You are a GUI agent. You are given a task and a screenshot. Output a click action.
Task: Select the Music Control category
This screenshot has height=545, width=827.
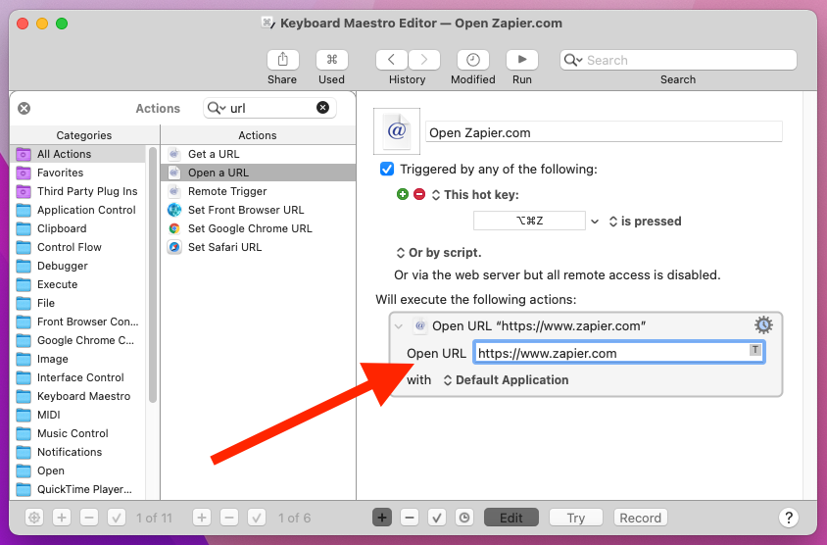click(78, 433)
